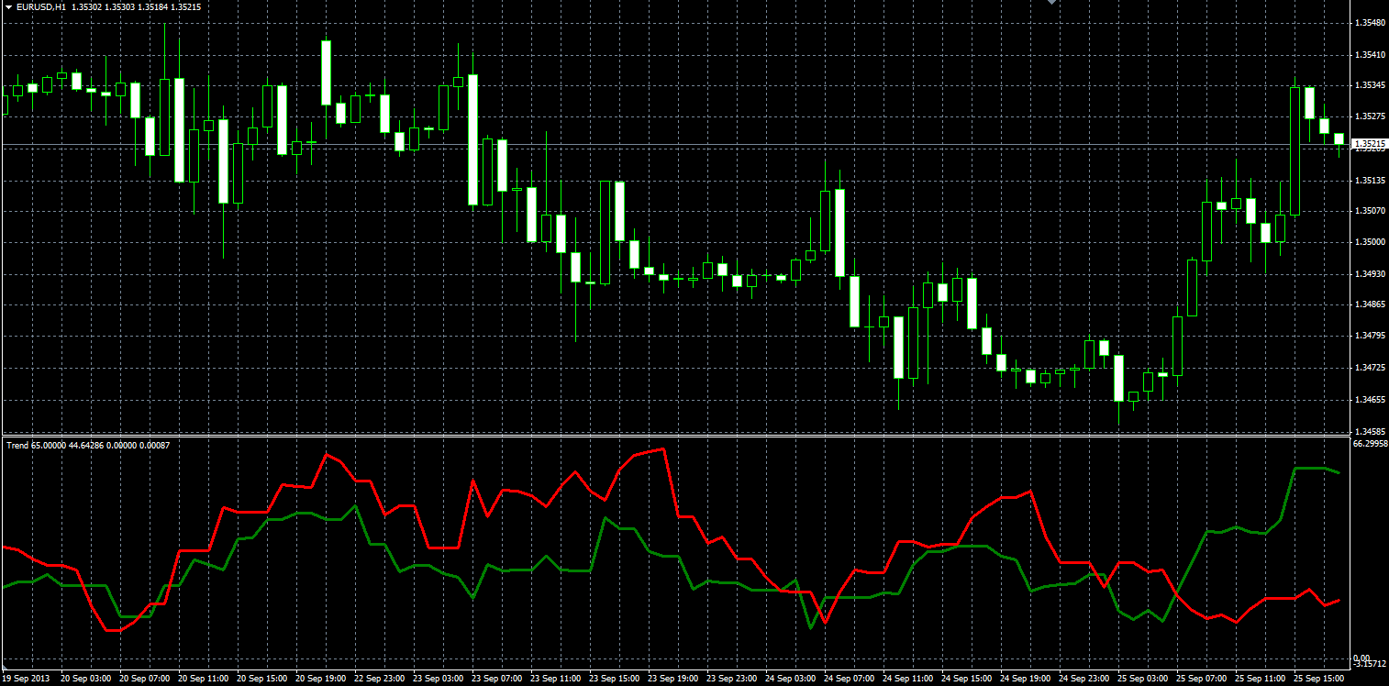Click time axis label 24 Sep 11:00

907,679
